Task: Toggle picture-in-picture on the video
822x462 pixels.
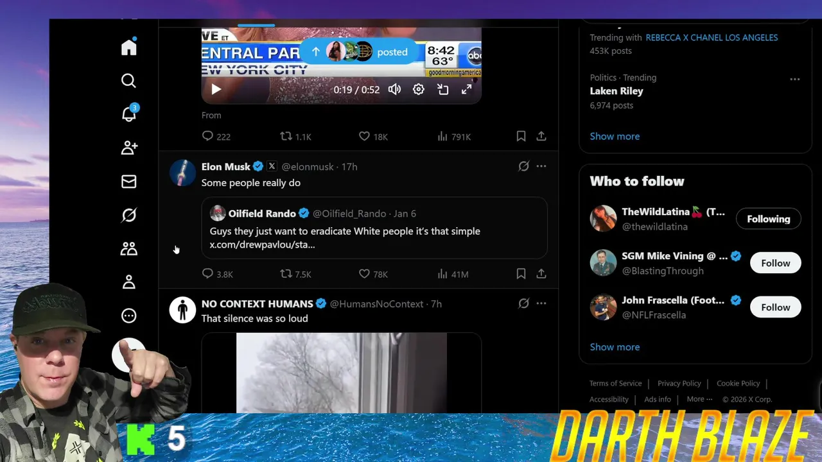Action: pos(443,90)
